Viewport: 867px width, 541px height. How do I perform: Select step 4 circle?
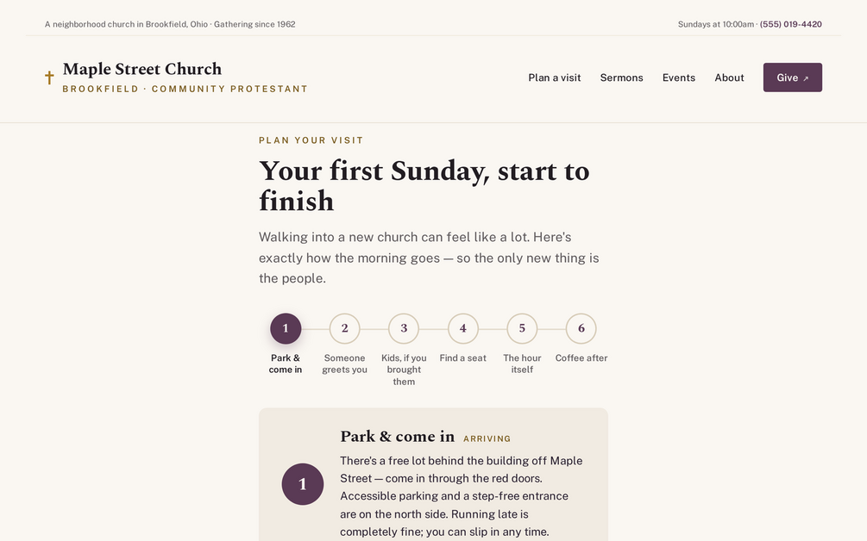tap(462, 328)
